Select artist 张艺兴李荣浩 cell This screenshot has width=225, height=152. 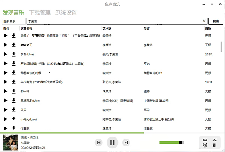[112, 82]
